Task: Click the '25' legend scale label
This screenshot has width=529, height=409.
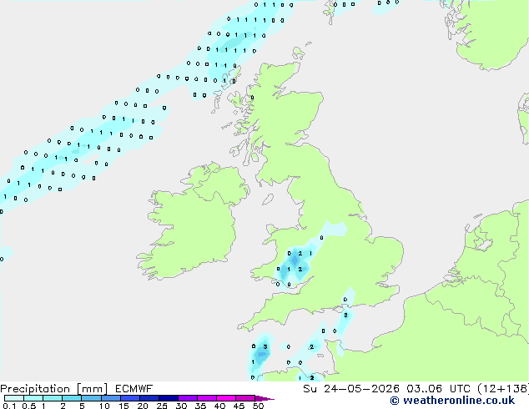Action: tap(162, 406)
